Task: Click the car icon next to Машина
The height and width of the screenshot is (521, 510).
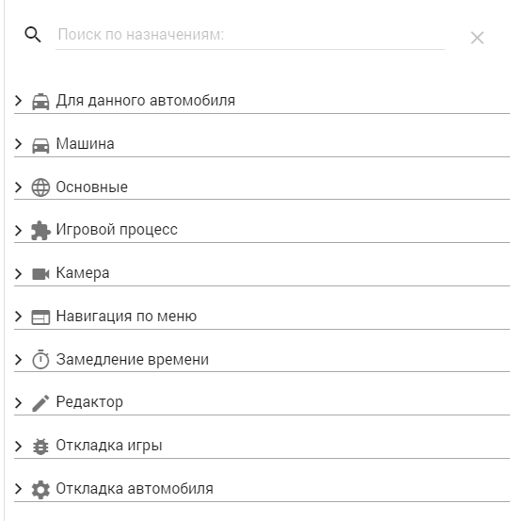Action: click(x=40, y=145)
